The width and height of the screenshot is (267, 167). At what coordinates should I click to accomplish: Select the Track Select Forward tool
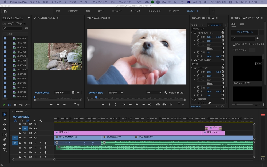5,120
